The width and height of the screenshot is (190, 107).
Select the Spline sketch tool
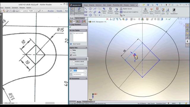point(95,9)
